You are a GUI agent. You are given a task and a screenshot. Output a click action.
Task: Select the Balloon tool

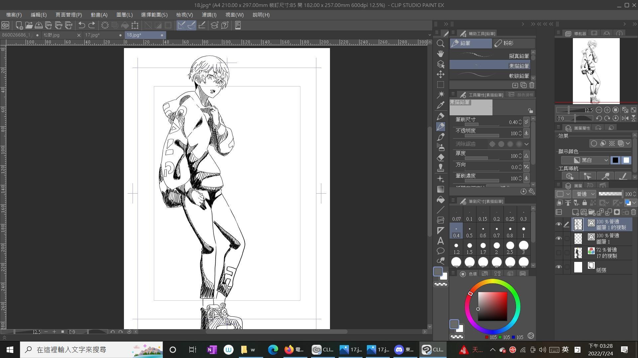(x=441, y=251)
